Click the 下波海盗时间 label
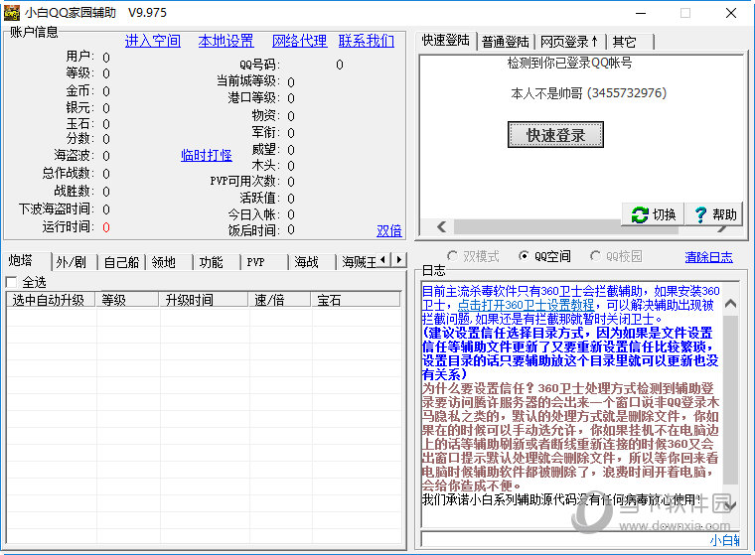 [57, 208]
